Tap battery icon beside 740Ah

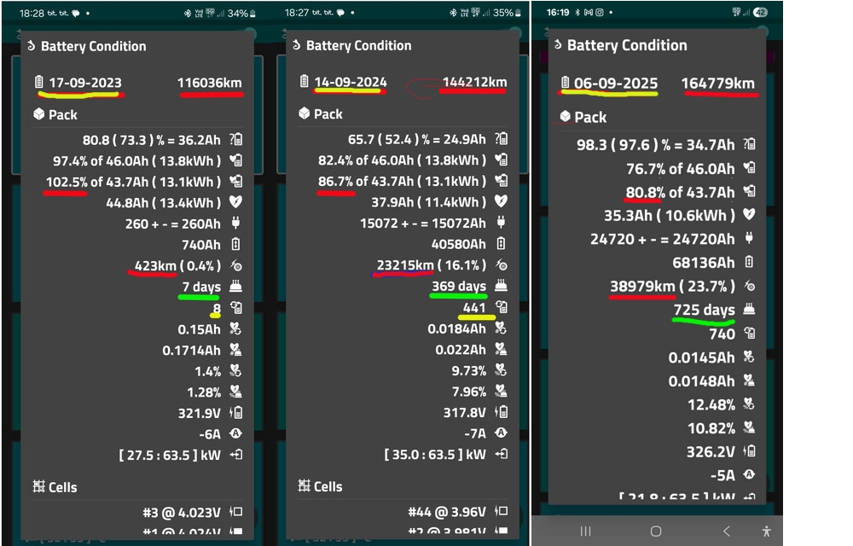pyautogui.click(x=235, y=244)
